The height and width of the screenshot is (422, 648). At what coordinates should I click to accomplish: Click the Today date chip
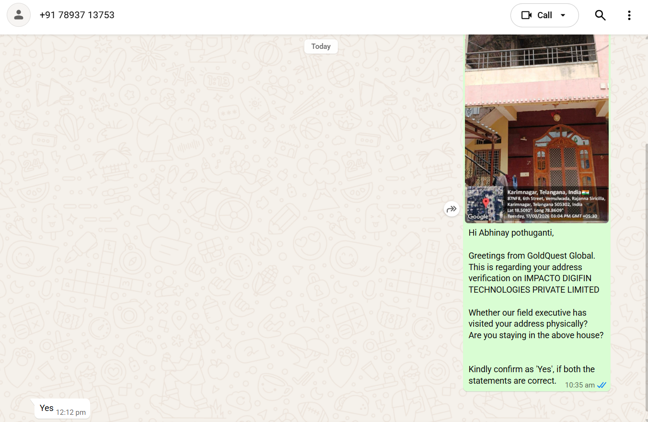(x=321, y=46)
